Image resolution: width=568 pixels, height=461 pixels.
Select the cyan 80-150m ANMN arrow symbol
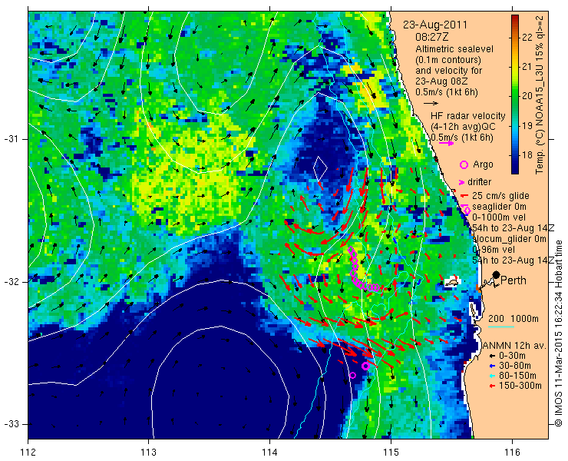(x=491, y=376)
